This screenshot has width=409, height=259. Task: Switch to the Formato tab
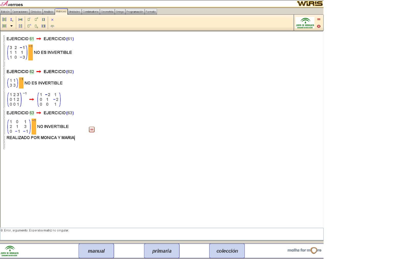151,12
